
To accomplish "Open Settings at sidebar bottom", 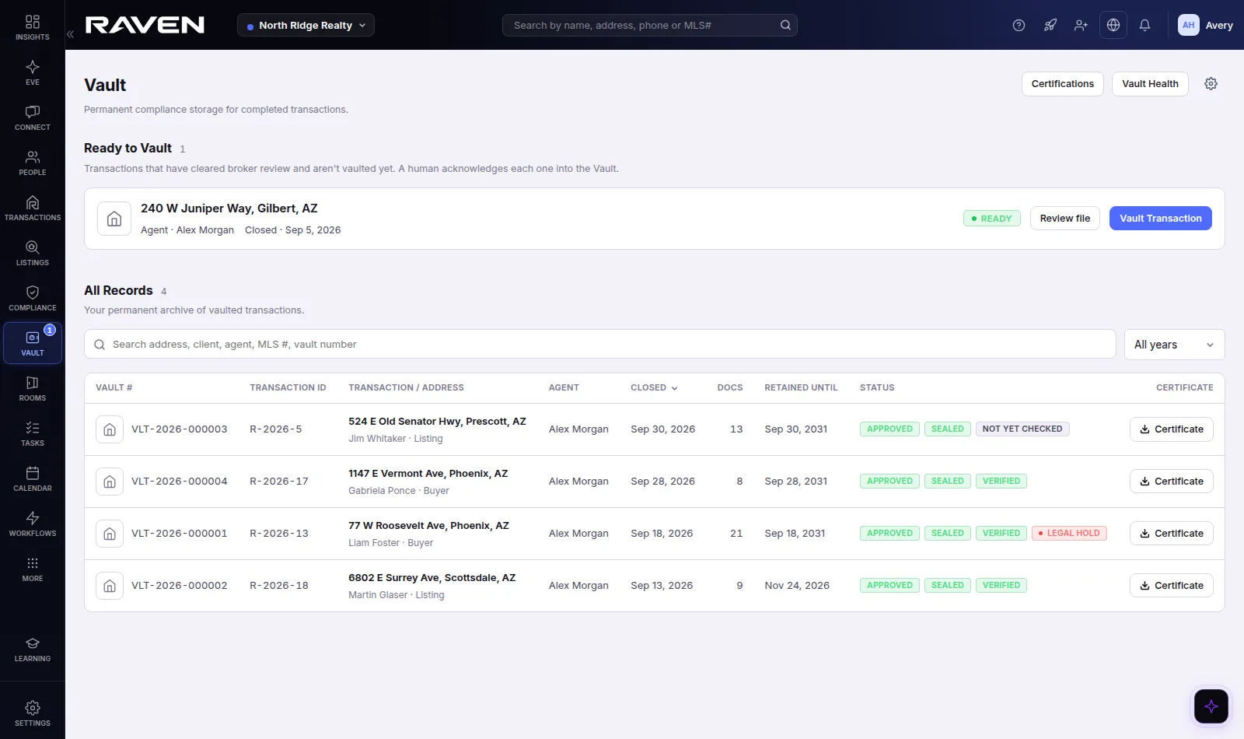I will [x=33, y=713].
